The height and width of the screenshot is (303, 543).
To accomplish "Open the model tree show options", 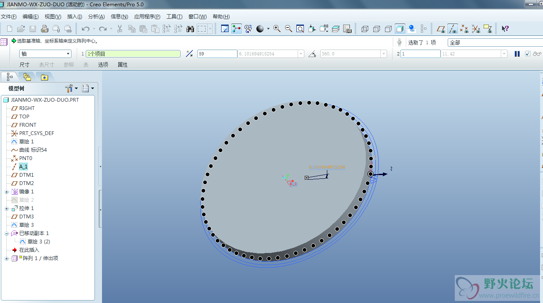I will (x=88, y=88).
